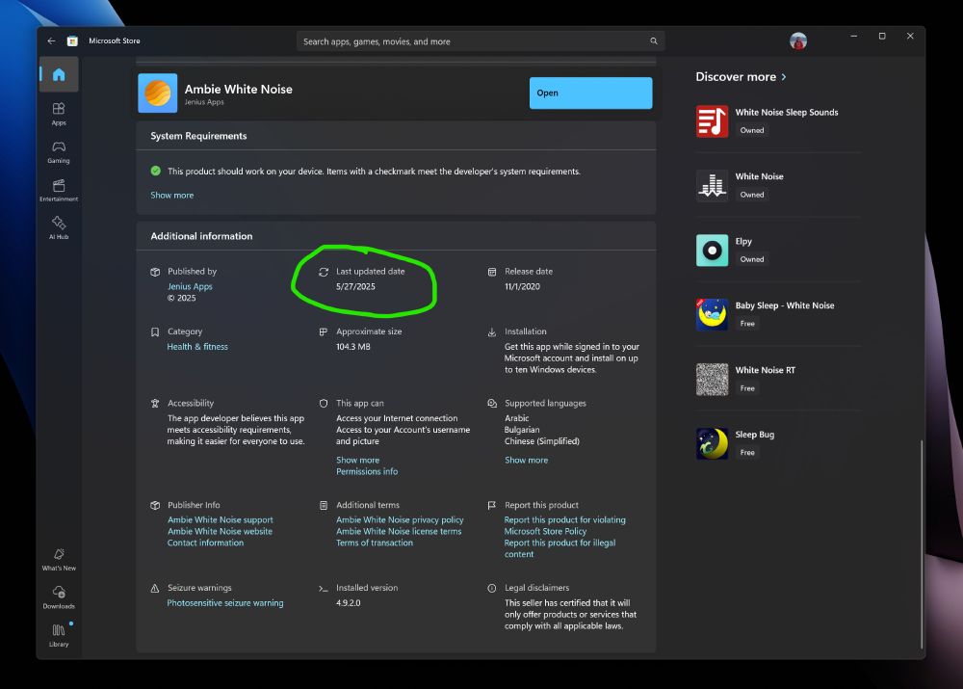Click the Accessibility person icon
The image size is (963, 689).
click(155, 404)
